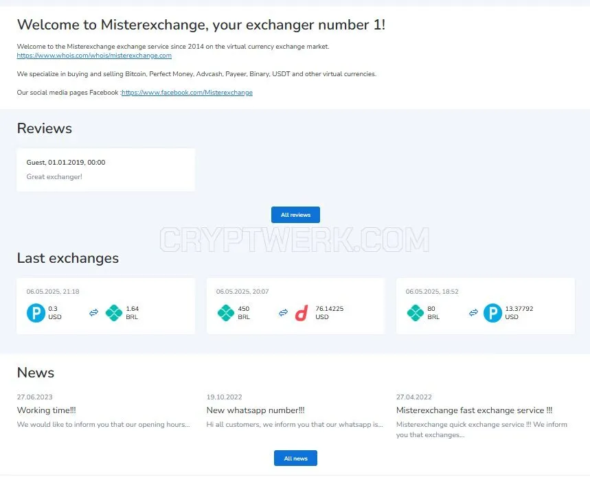Click the swap arrows in the 20:07 exchange card
The height and width of the screenshot is (479, 590).
(x=284, y=312)
